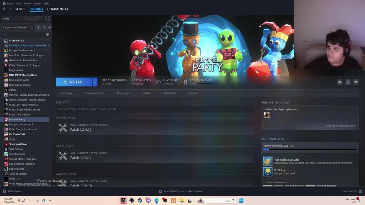Open the View menu
The image size is (365, 205).
(x=19, y=3)
